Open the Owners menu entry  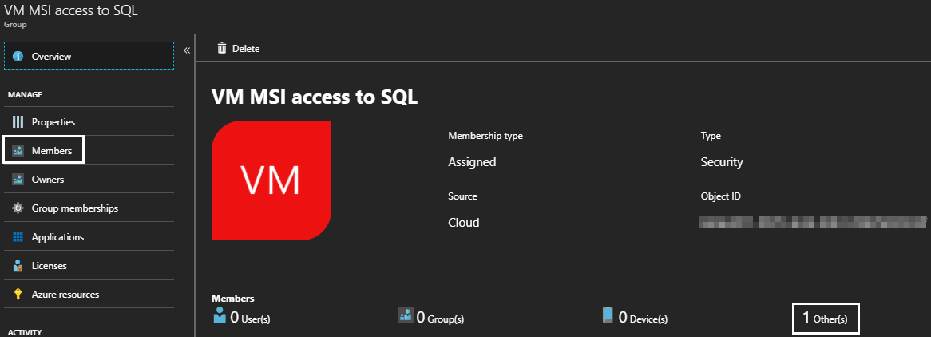pos(48,180)
